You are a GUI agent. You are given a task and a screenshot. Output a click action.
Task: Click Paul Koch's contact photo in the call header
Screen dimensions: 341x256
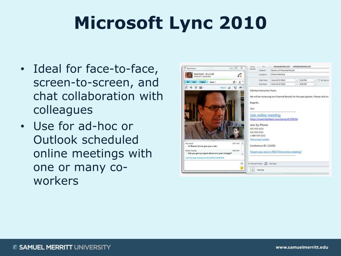point(189,75)
